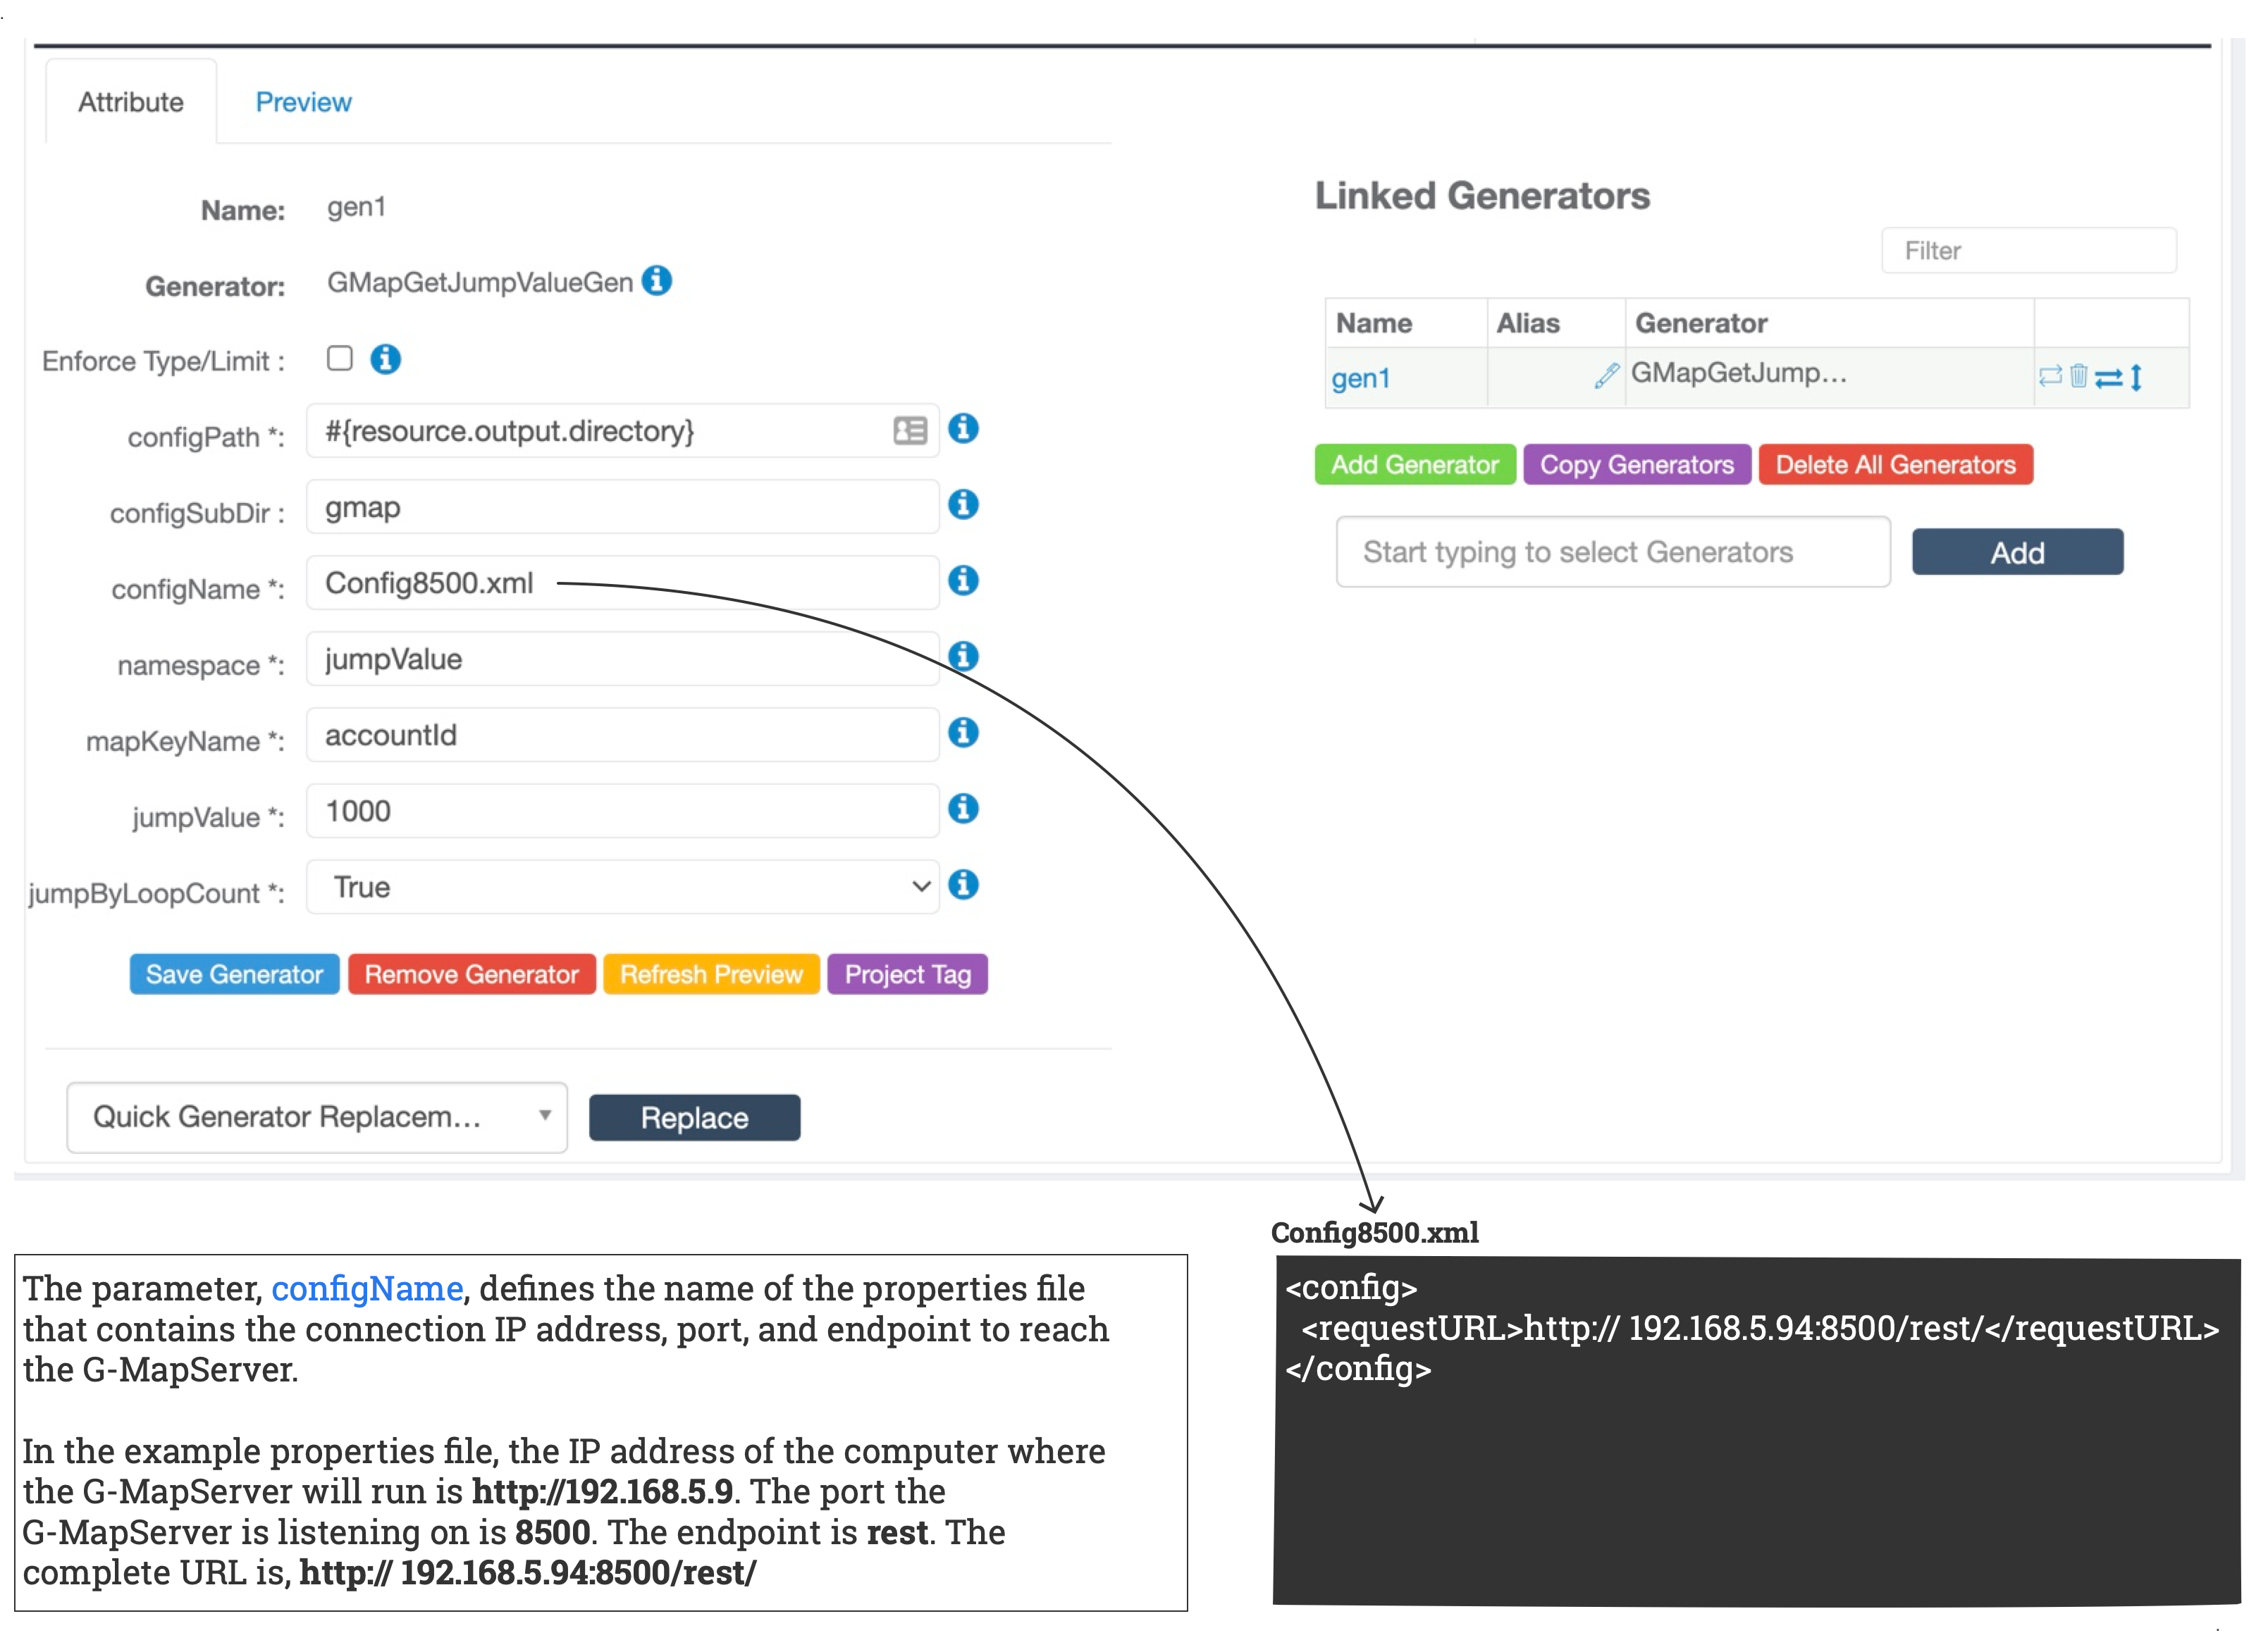2268x1640 pixels.
Task: Switch to the Preview tab
Action: point(303,102)
